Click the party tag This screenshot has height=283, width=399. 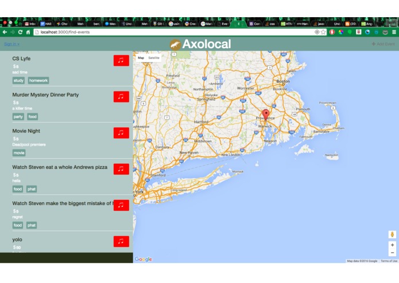point(18,117)
